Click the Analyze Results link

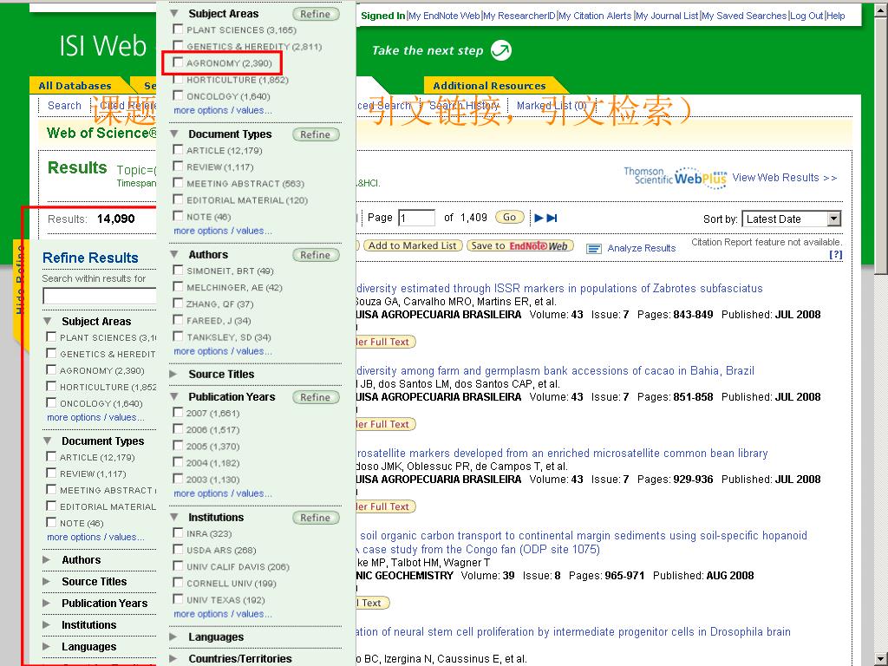coord(642,248)
